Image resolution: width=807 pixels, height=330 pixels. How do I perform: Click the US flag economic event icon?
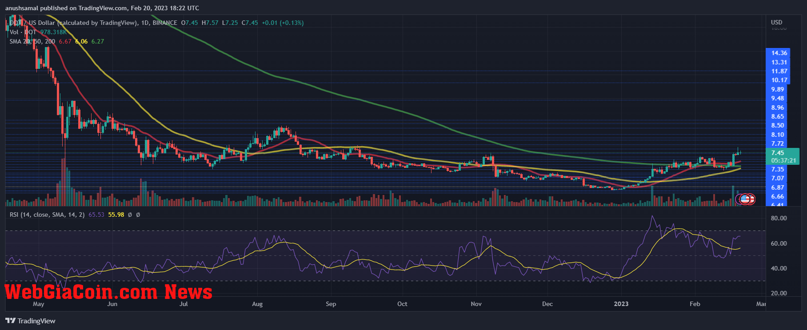pyautogui.click(x=745, y=199)
